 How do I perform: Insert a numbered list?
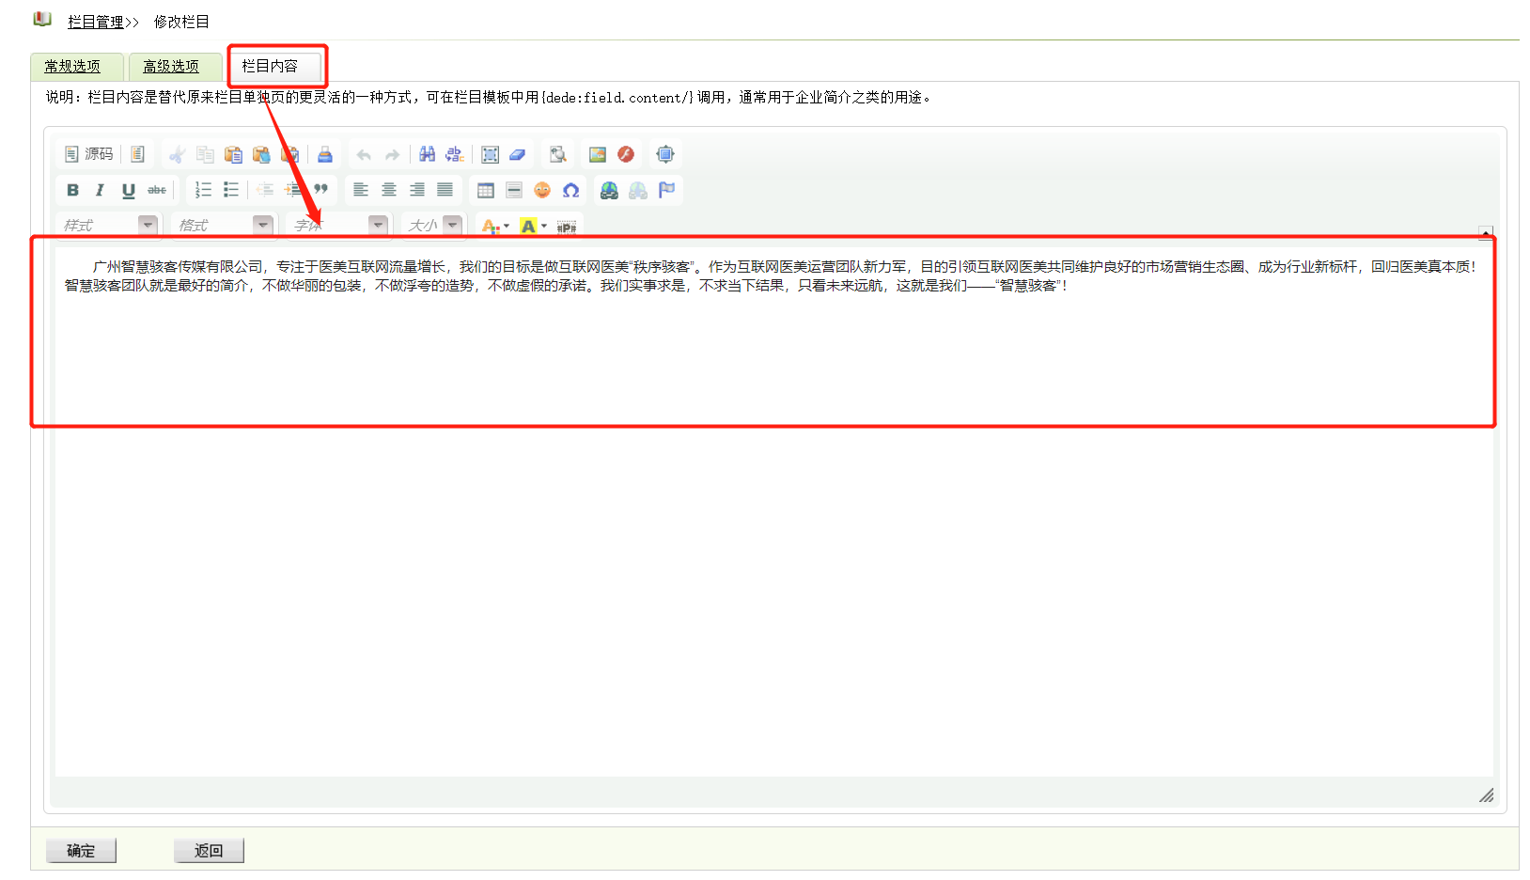pos(203,190)
